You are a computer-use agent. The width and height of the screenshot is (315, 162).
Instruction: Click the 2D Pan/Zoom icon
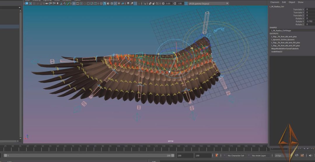[x=65, y=3]
